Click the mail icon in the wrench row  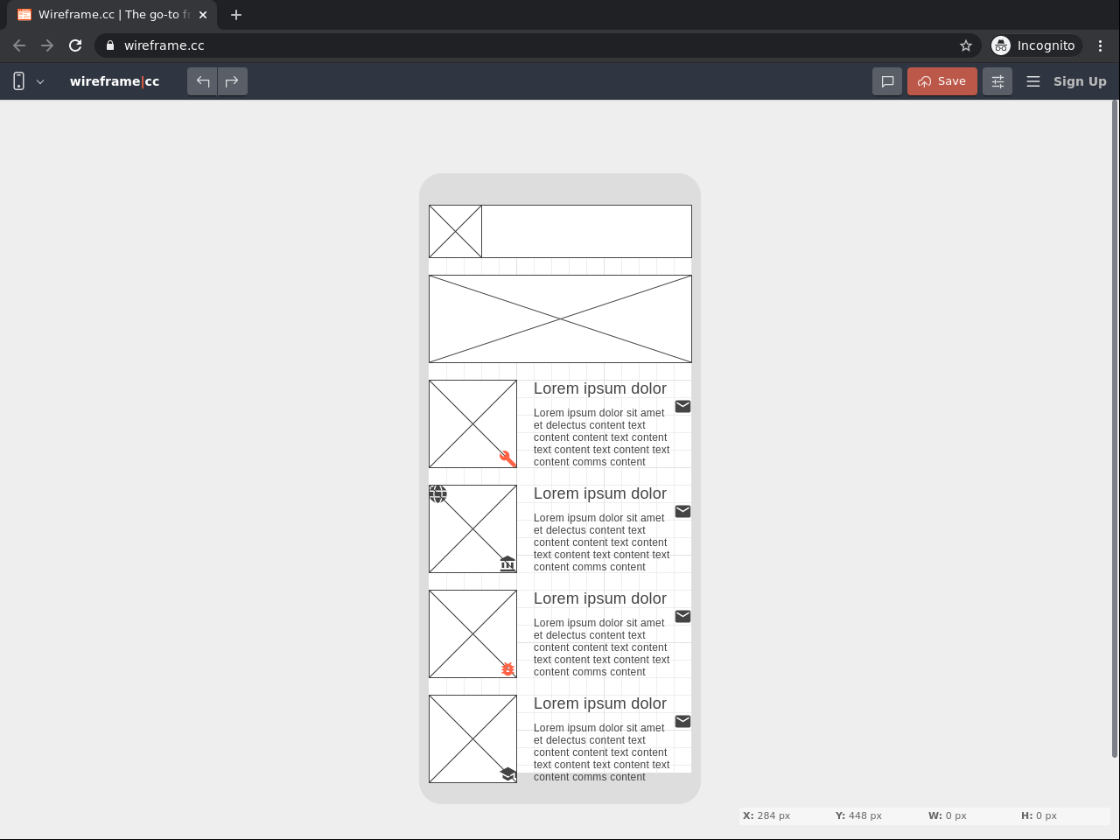tap(682, 406)
